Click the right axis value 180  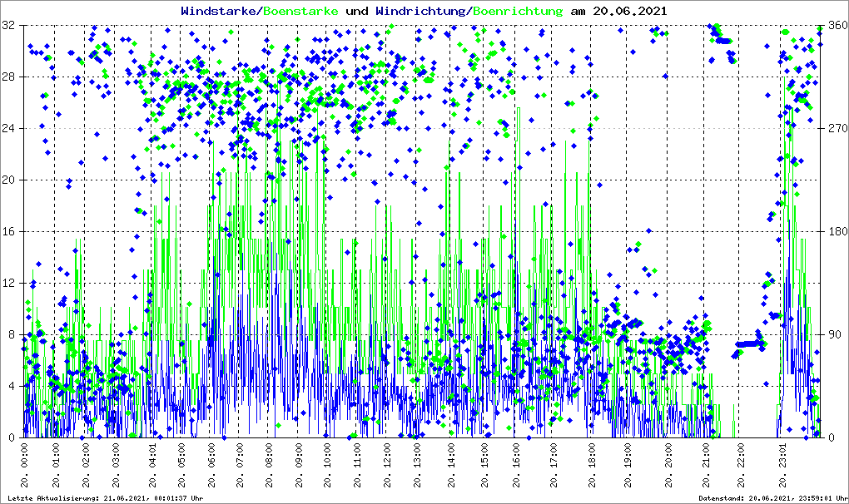coord(834,232)
